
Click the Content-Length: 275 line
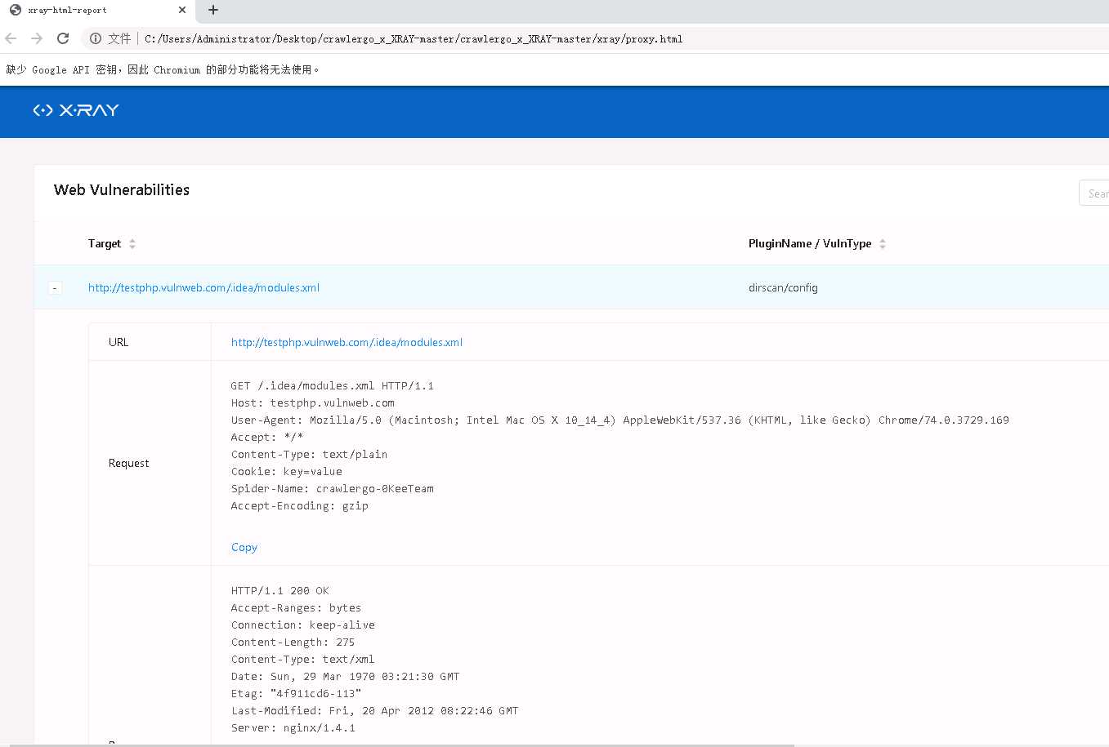293,642
